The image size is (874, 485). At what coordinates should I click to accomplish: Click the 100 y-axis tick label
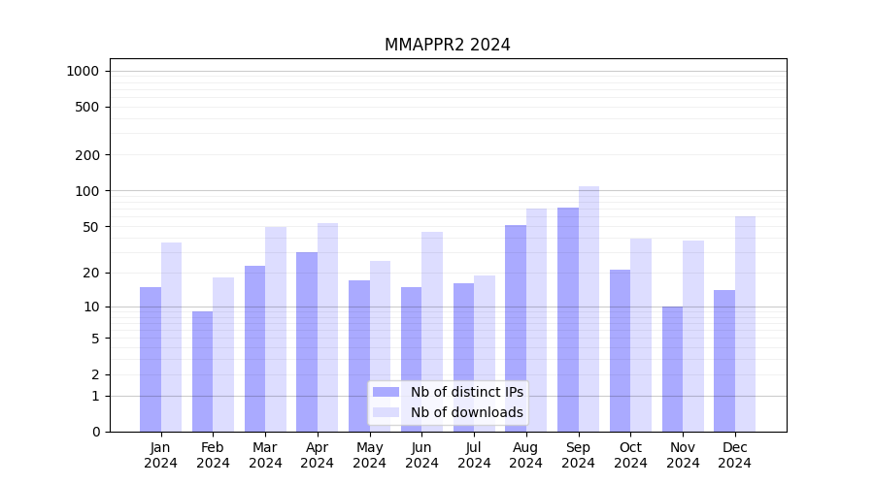click(x=87, y=191)
